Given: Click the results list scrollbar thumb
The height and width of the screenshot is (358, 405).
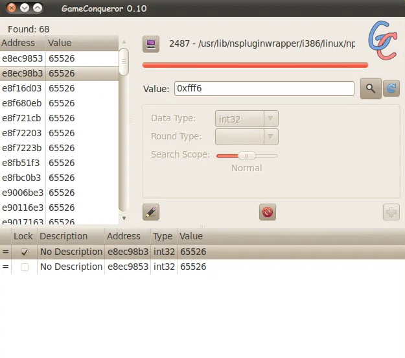Looking at the screenshot, I should (124, 62).
